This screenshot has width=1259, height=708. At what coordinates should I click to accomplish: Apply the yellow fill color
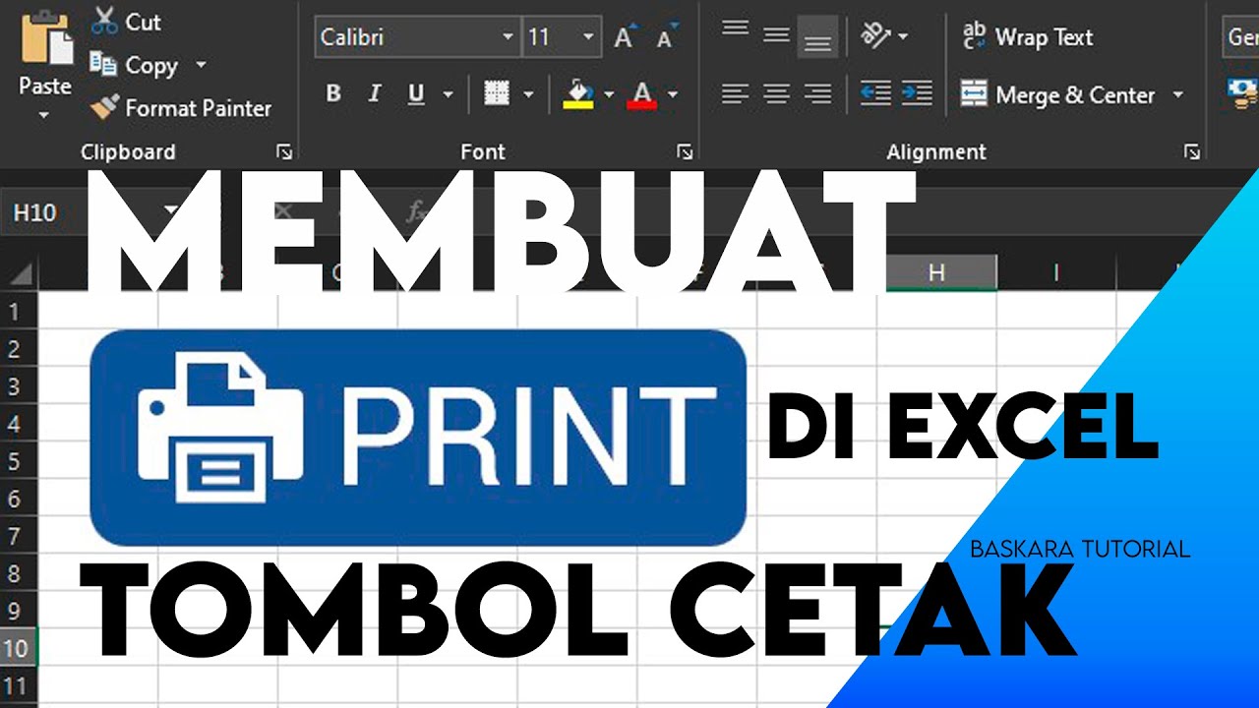tap(578, 94)
